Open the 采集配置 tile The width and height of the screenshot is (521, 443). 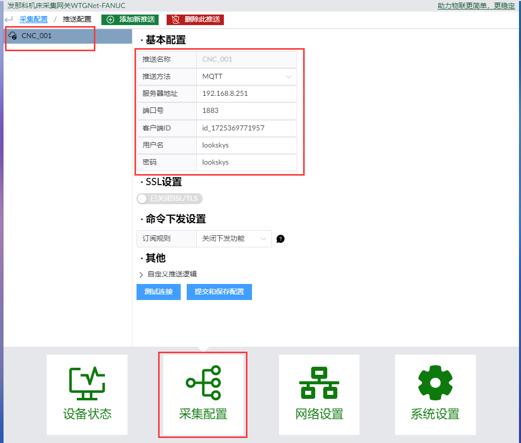203,394
